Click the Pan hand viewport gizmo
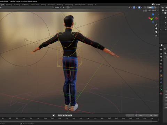This screenshot has height=125, width=167. 156,28
